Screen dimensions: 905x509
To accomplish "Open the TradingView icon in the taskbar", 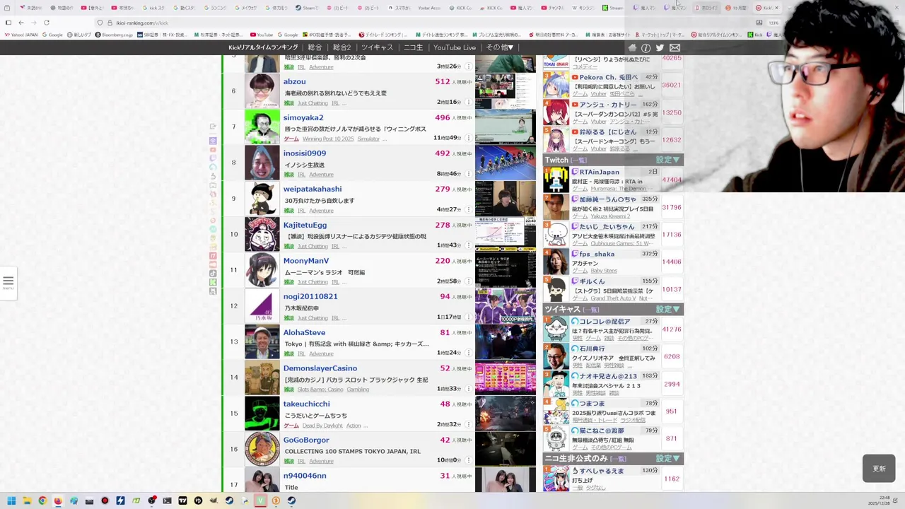I will click(182, 501).
